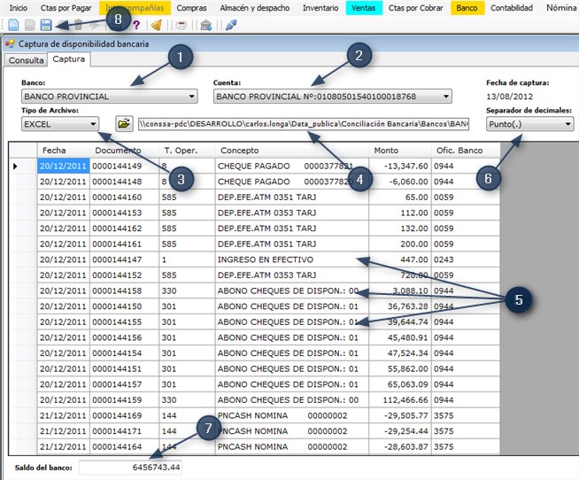Select the Captura tab
This screenshot has width=579, height=480.
point(69,59)
